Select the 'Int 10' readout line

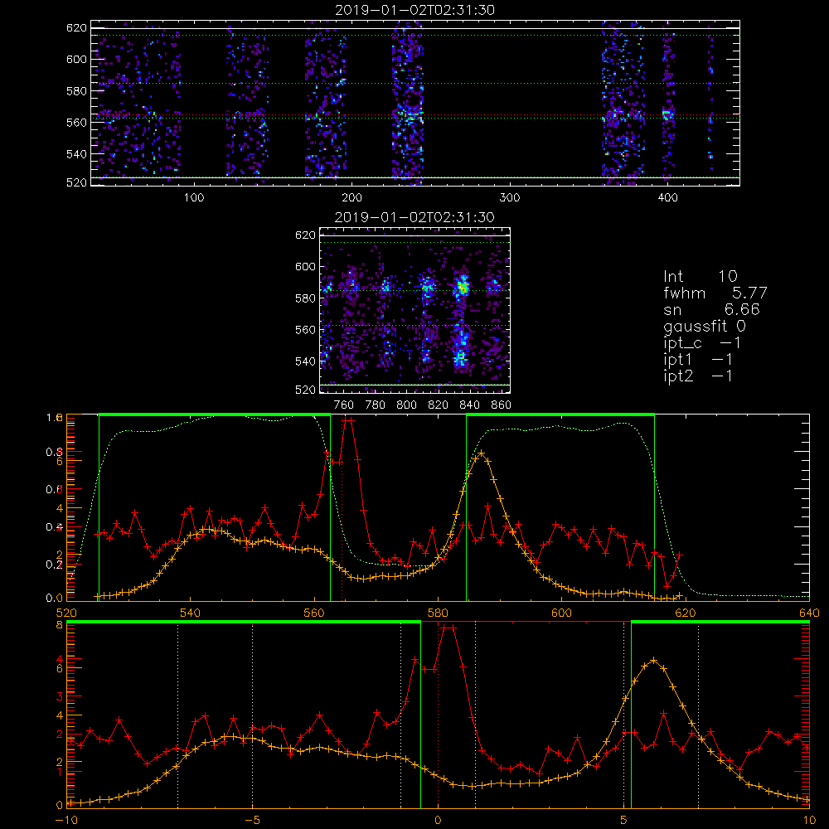click(x=700, y=276)
